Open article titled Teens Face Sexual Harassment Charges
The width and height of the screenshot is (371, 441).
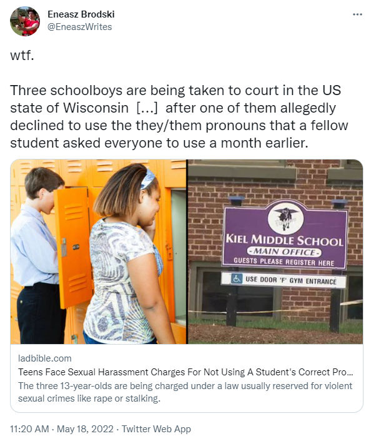point(185,372)
